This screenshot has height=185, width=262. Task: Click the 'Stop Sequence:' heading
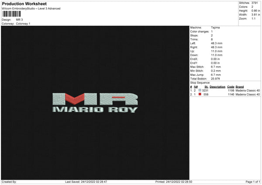point(200,83)
